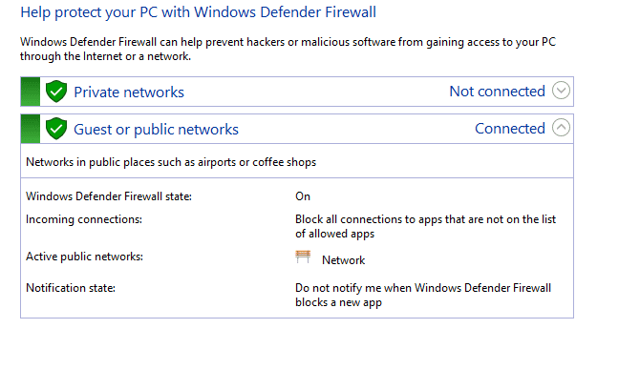640x370 pixels.
Task: Open the Guest or public networks heading
Action: coord(156,129)
